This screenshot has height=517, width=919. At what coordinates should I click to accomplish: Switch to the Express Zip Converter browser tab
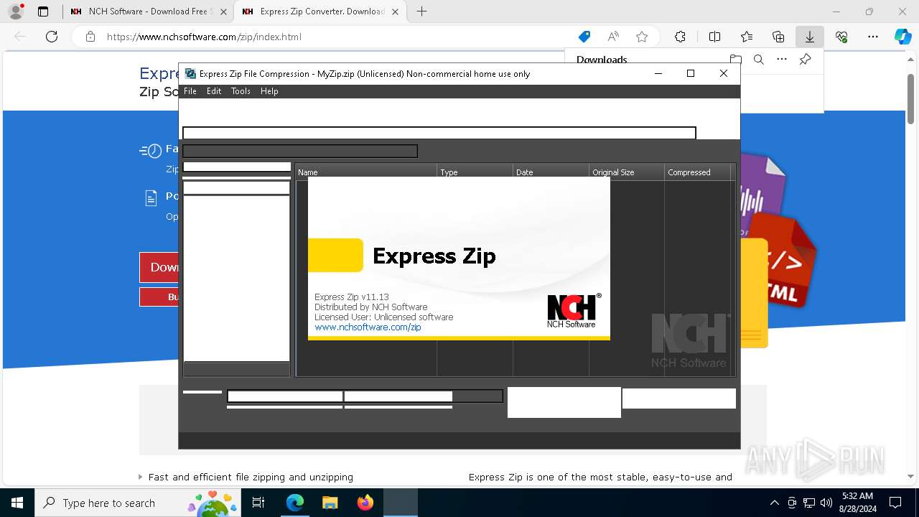pyautogui.click(x=322, y=11)
